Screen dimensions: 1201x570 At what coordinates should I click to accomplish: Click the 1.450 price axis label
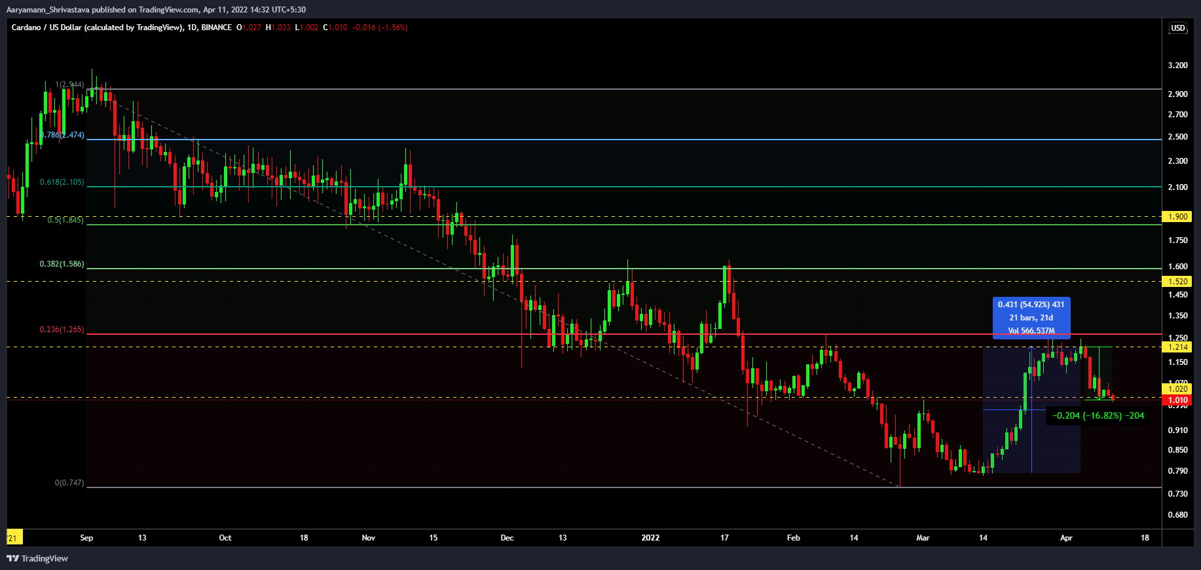point(1178,295)
